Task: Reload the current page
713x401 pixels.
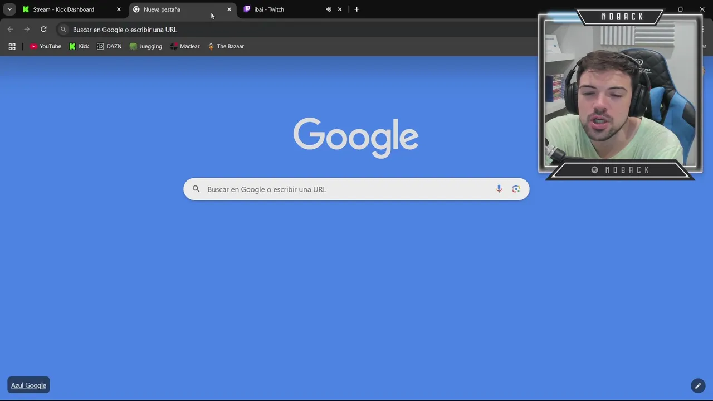Action: point(43,30)
